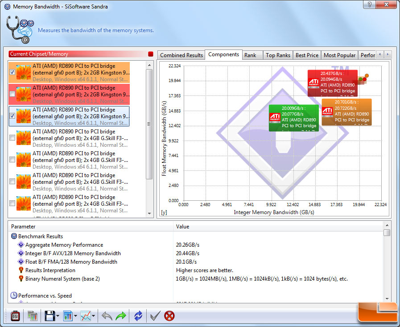Open the dropdown arrow beside save icon
The image size is (400, 327).
58,316
